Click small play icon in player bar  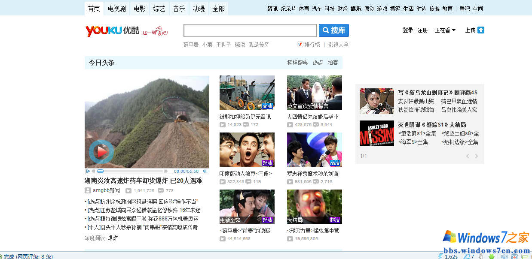pyautogui.click(x=88, y=171)
